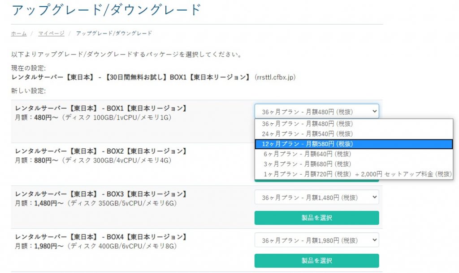
Task: Choose the 3ヶ月プラン 月額680円 option
Action: 307,164
